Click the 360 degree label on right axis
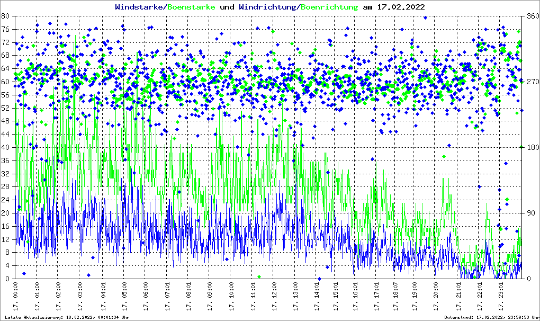Screen dimensions: 540x321 pyautogui.click(x=532, y=16)
